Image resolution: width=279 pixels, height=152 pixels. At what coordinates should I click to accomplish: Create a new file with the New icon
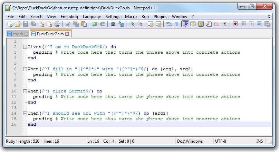click(10, 24)
